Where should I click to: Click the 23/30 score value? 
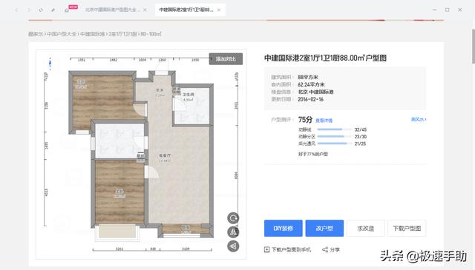point(361,137)
